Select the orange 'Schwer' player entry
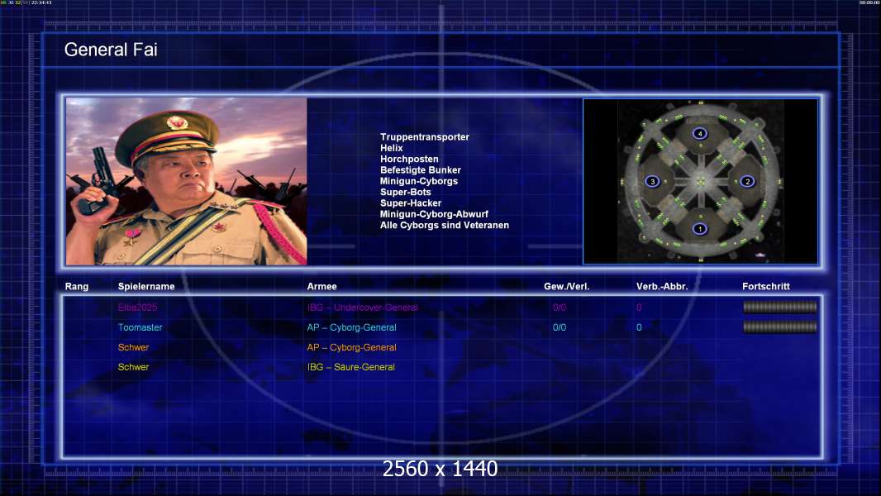Image resolution: width=881 pixels, height=496 pixels. [x=133, y=347]
